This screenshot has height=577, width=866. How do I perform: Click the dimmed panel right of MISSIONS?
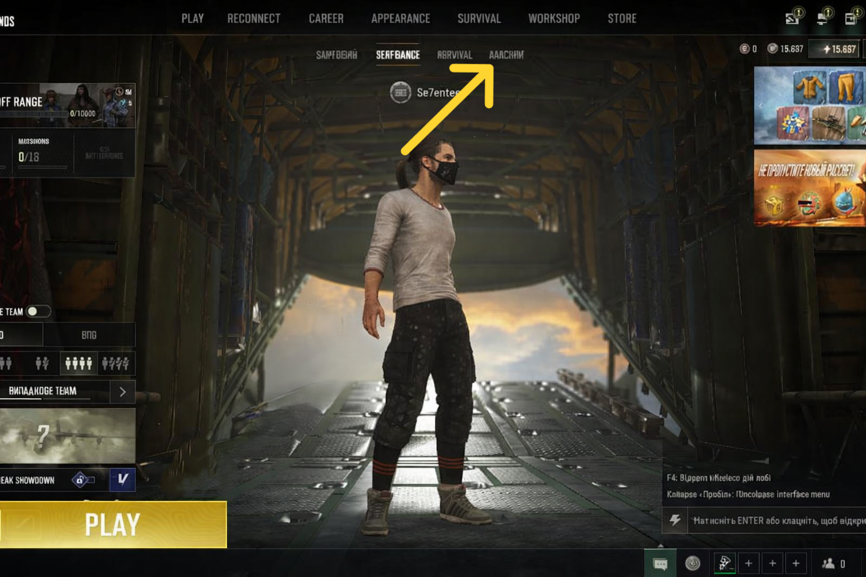pos(104,153)
